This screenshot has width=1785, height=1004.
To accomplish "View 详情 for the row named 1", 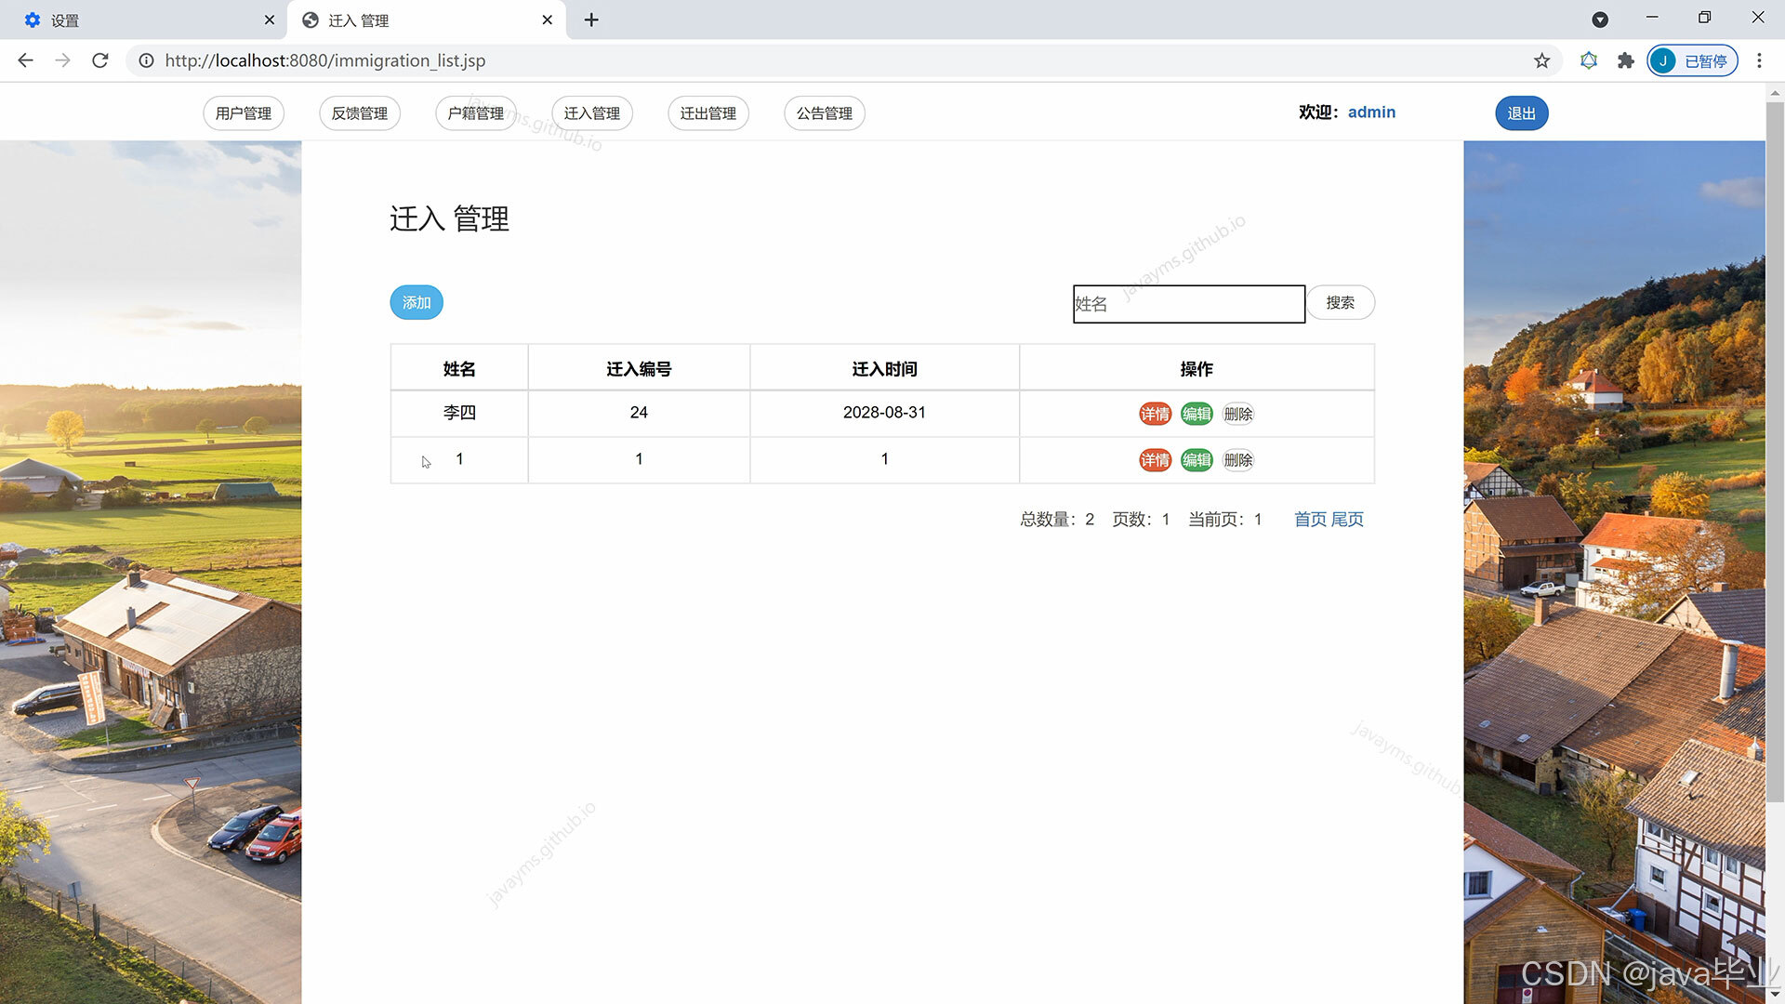I will tap(1156, 460).
